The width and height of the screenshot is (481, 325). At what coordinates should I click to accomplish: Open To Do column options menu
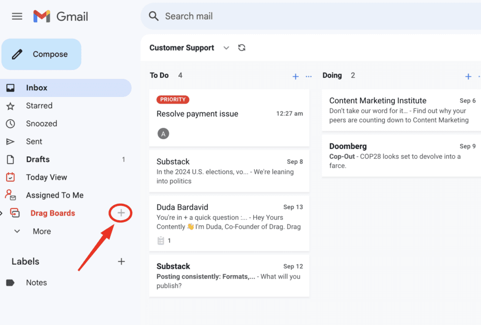point(308,76)
